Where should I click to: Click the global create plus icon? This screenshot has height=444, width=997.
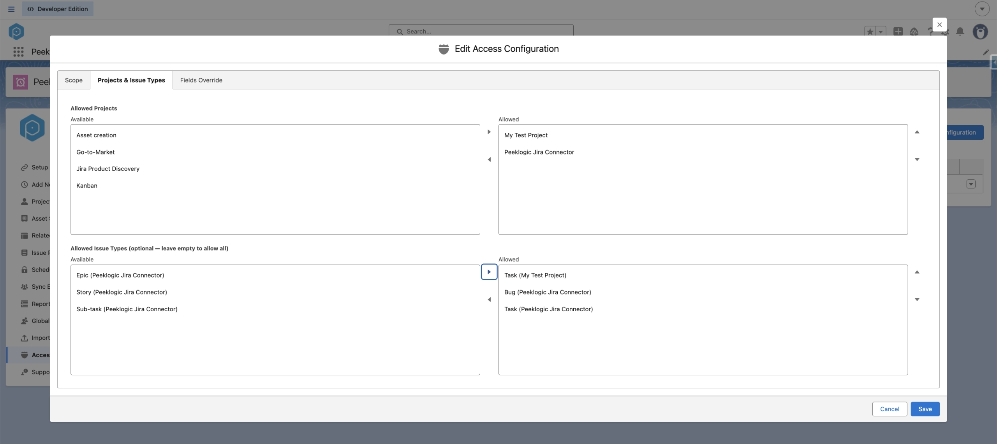[x=898, y=32]
